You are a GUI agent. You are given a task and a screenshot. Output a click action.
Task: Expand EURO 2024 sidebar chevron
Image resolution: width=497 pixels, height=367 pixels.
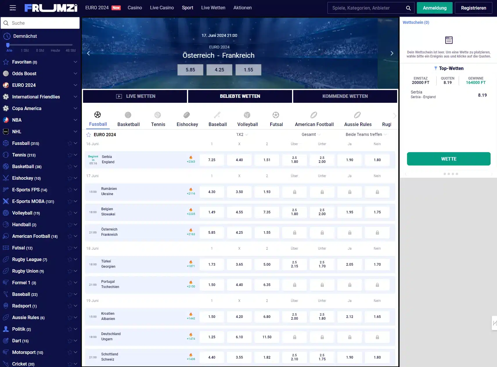[x=75, y=85]
